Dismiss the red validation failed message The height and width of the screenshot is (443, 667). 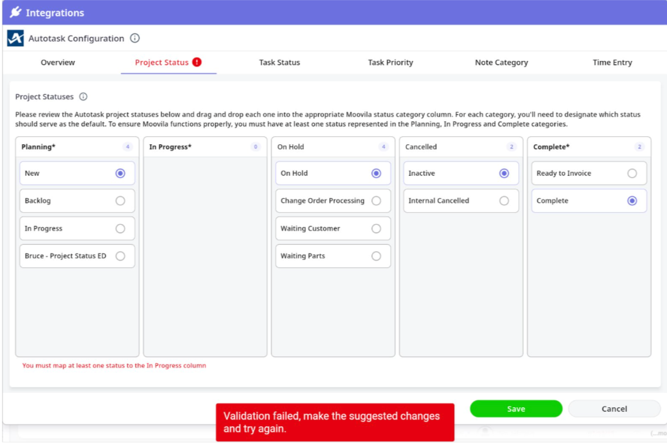point(335,422)
